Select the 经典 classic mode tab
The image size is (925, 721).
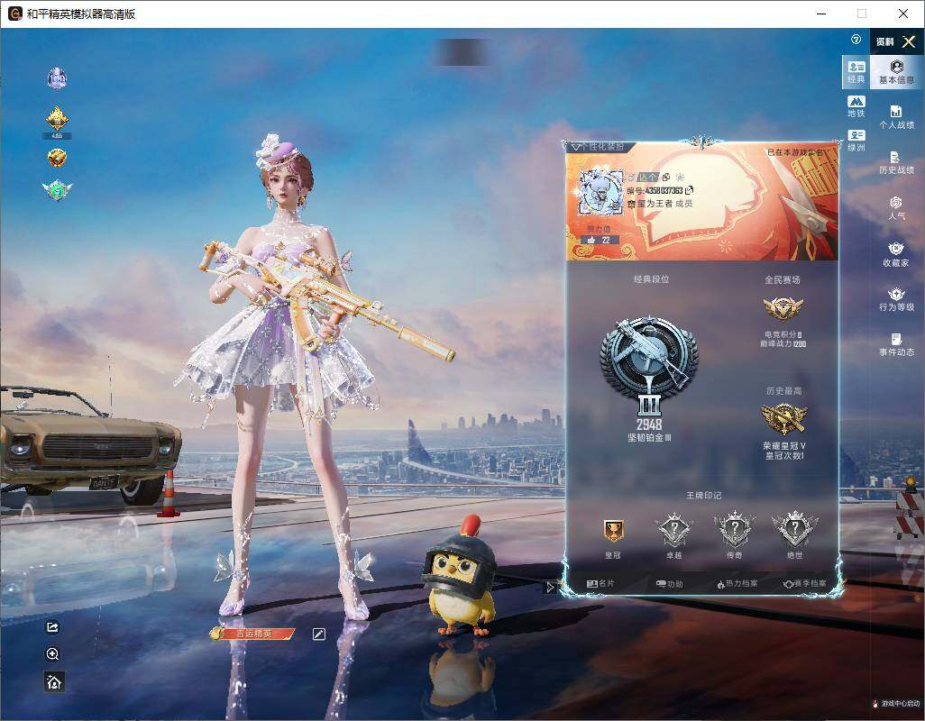coord(856,71)
